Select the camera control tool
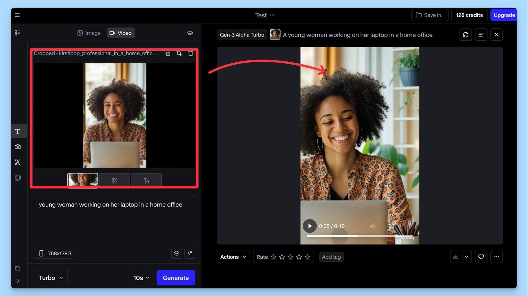This screenshot has width=528, height=296. 18,147
